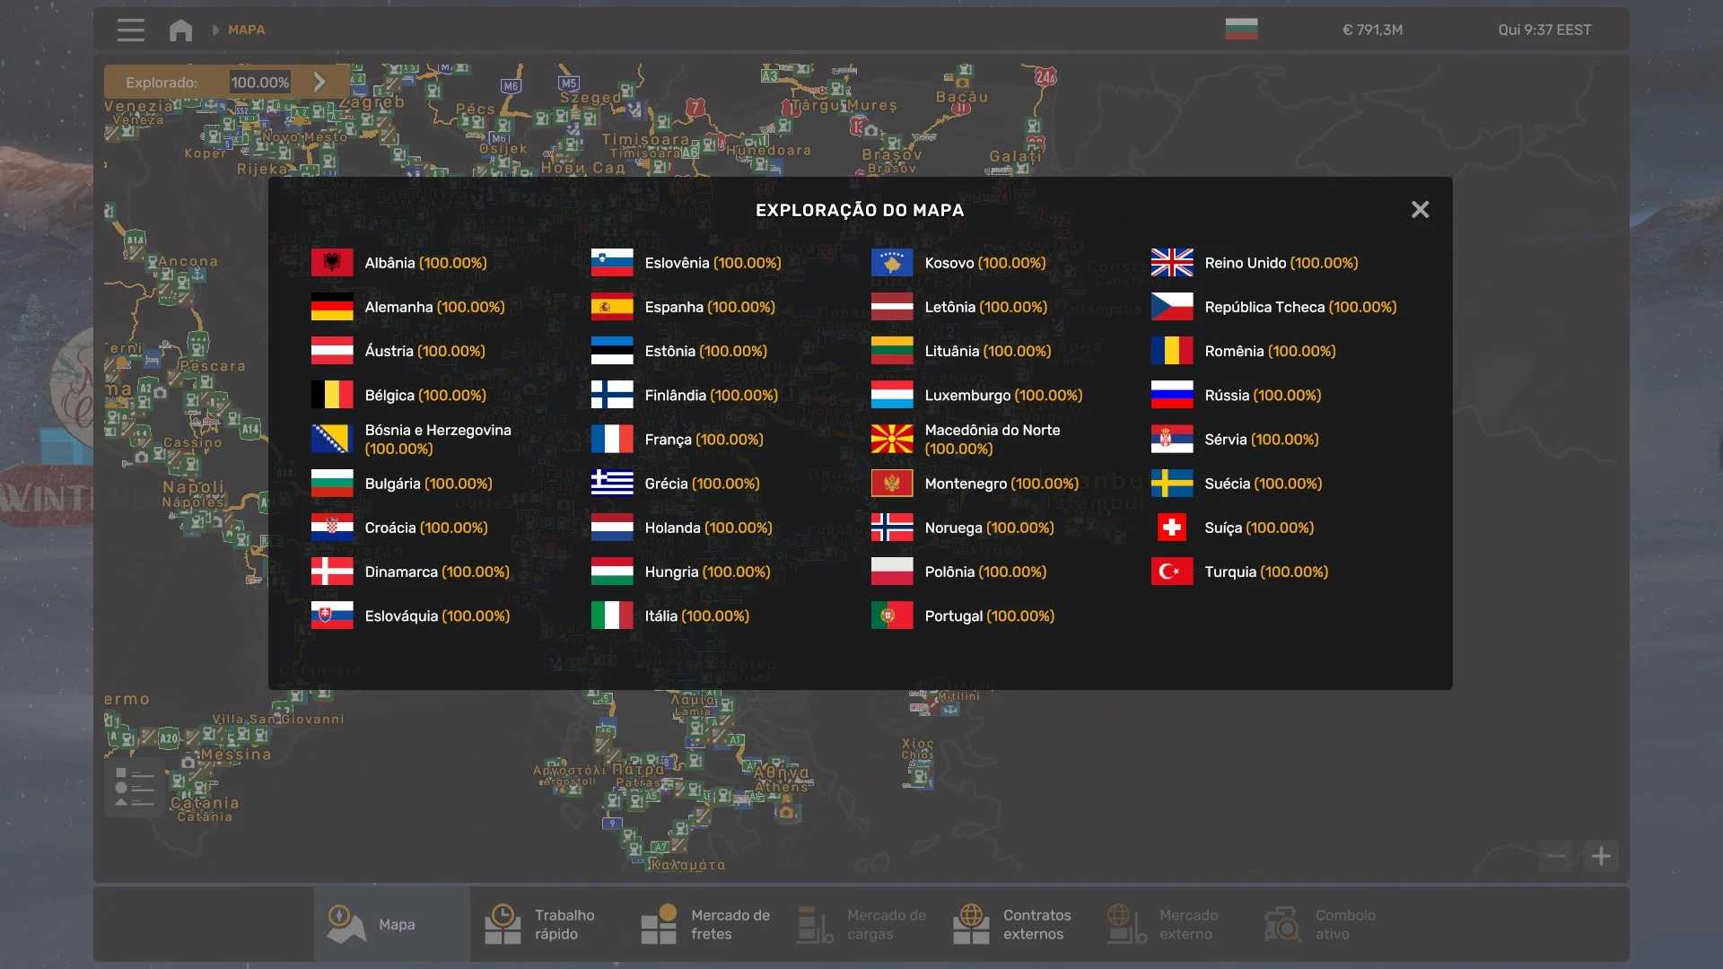The image size is (1723, 969).
Task: Open the Trabalho rápido tab
Action: point(547,924)
